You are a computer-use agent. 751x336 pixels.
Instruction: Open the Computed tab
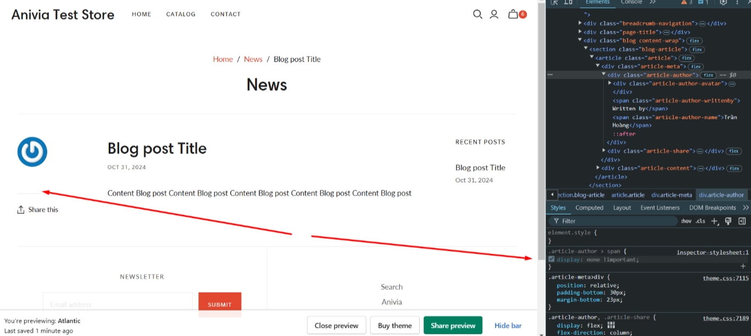(589, 208)
